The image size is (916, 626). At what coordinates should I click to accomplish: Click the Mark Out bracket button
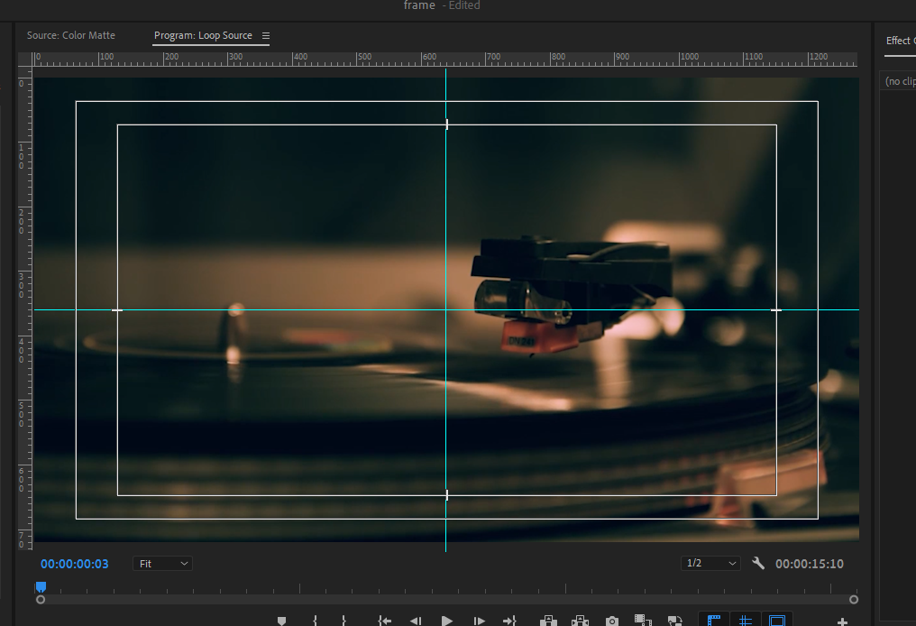[343, 621]
